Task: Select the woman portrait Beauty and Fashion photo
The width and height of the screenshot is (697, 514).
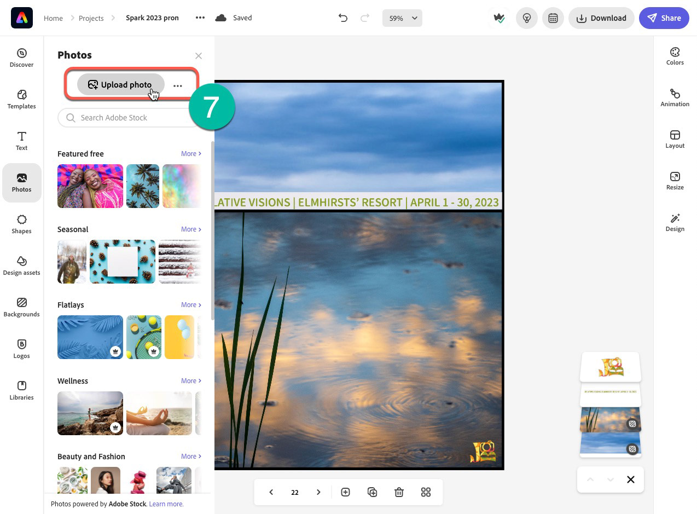Action: [106, 480]
